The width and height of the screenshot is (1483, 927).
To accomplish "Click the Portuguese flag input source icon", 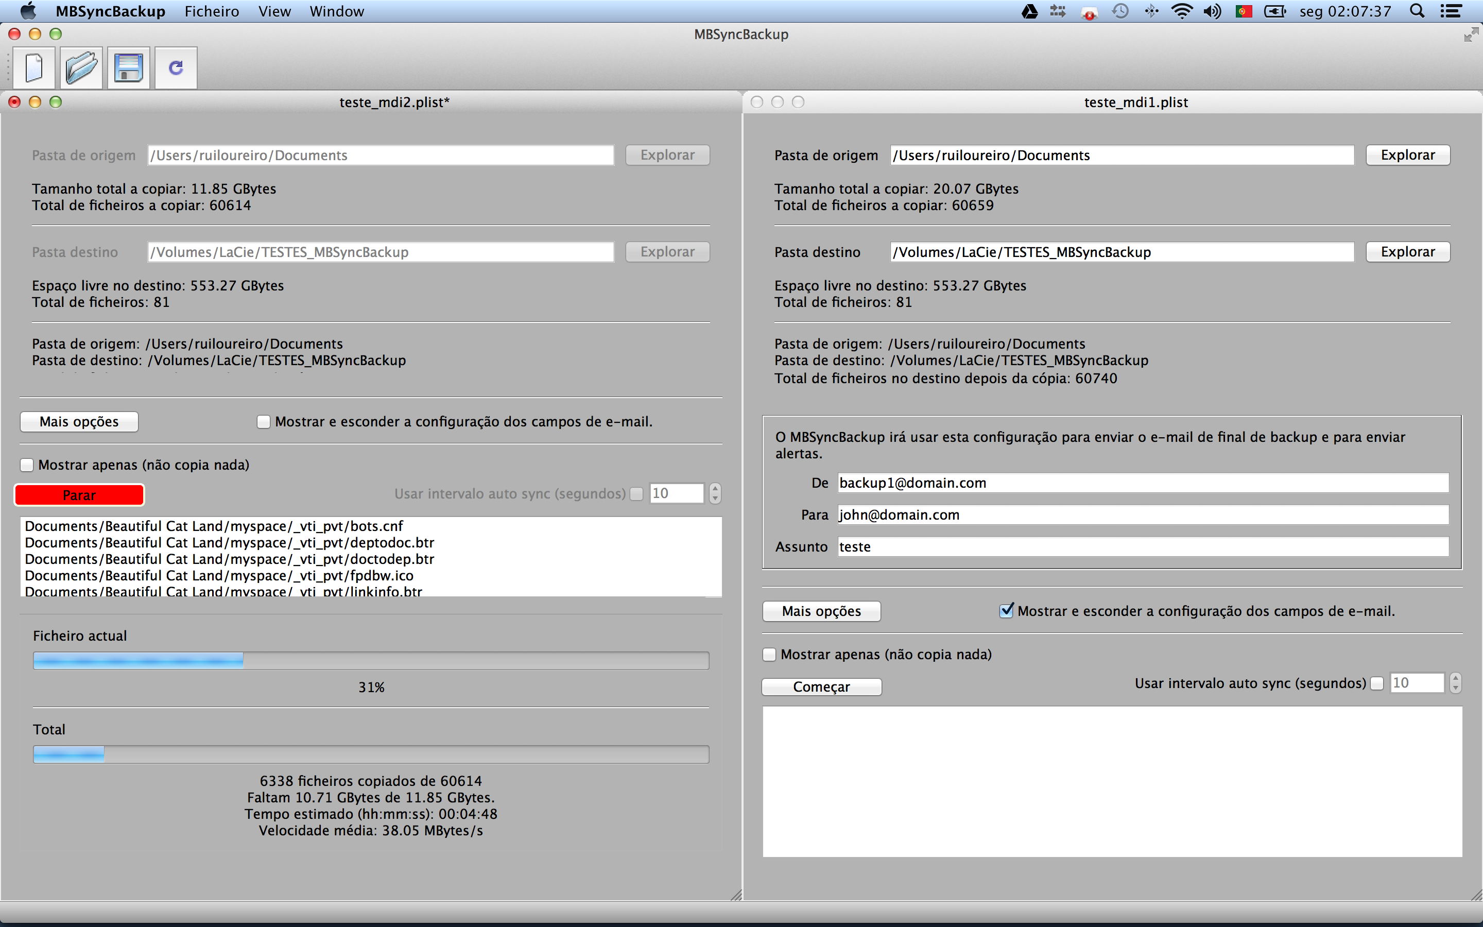I will click(1244, 11).
